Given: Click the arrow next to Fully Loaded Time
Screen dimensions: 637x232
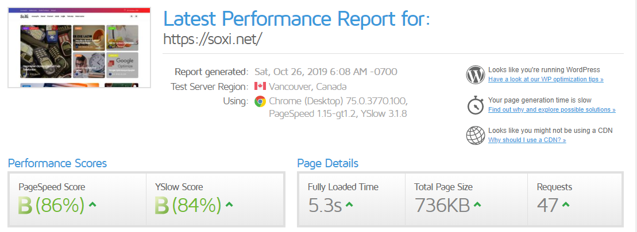Looking at the screenshot, I should click(x=349, y=205).
